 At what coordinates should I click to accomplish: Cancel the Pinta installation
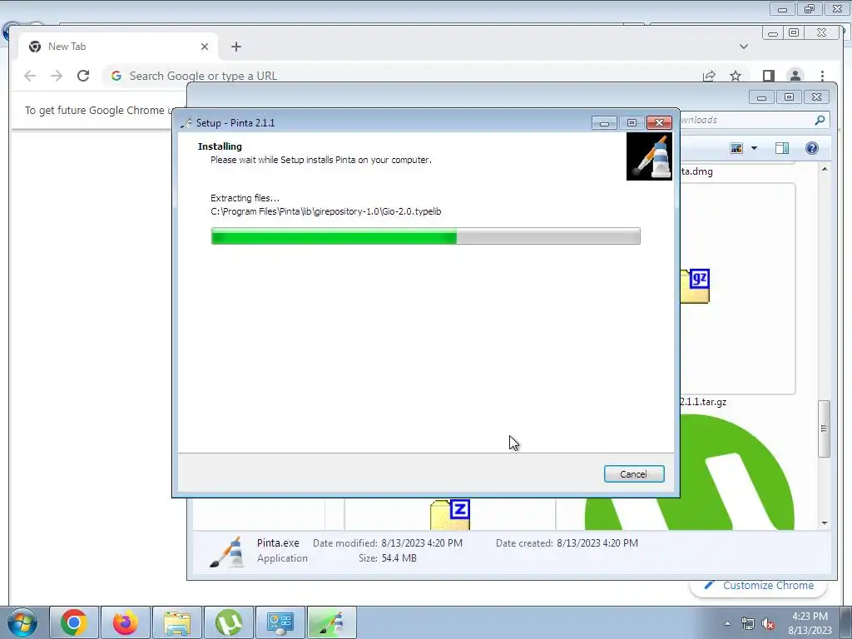click(633, 473)
